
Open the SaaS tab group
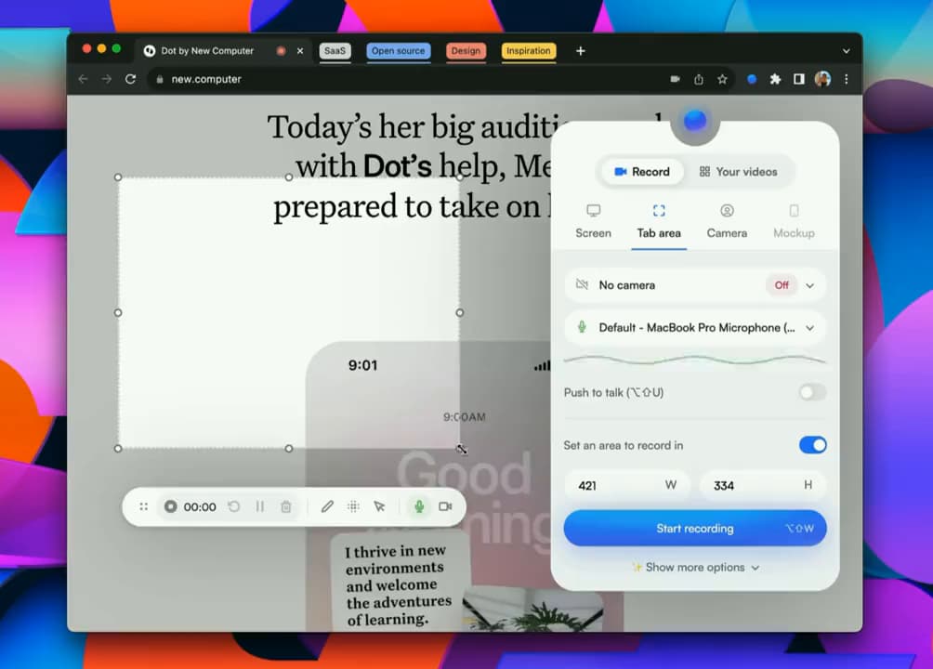[335, 51]
